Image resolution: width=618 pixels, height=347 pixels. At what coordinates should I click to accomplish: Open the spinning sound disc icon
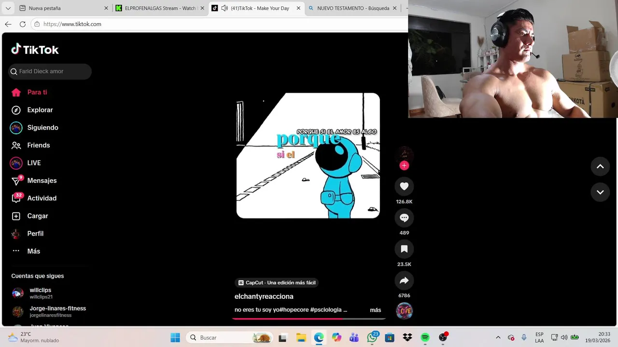[x=404, y=311]
